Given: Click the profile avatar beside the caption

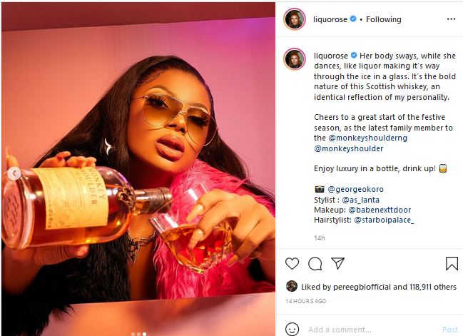Looking at the screenshot, I should click(x=295, y=58).
